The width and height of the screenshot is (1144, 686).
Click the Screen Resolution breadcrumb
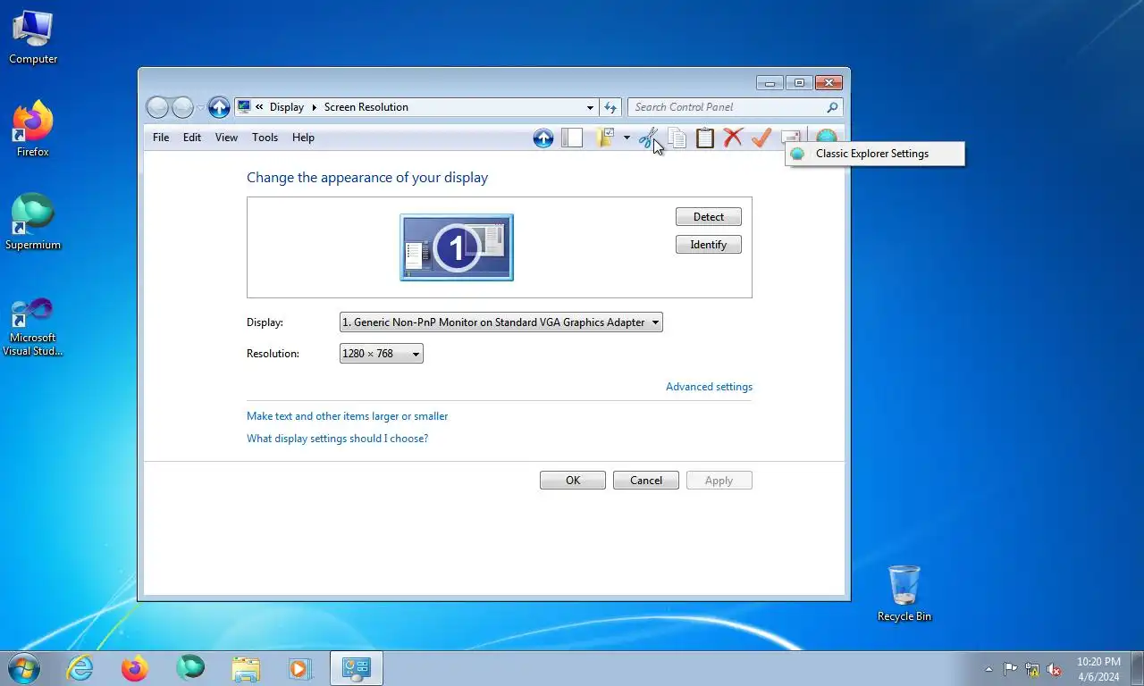coord(366,107)
